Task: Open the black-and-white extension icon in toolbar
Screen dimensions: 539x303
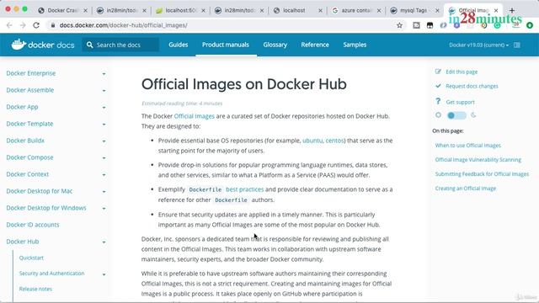Action: [x=430, y=25]
